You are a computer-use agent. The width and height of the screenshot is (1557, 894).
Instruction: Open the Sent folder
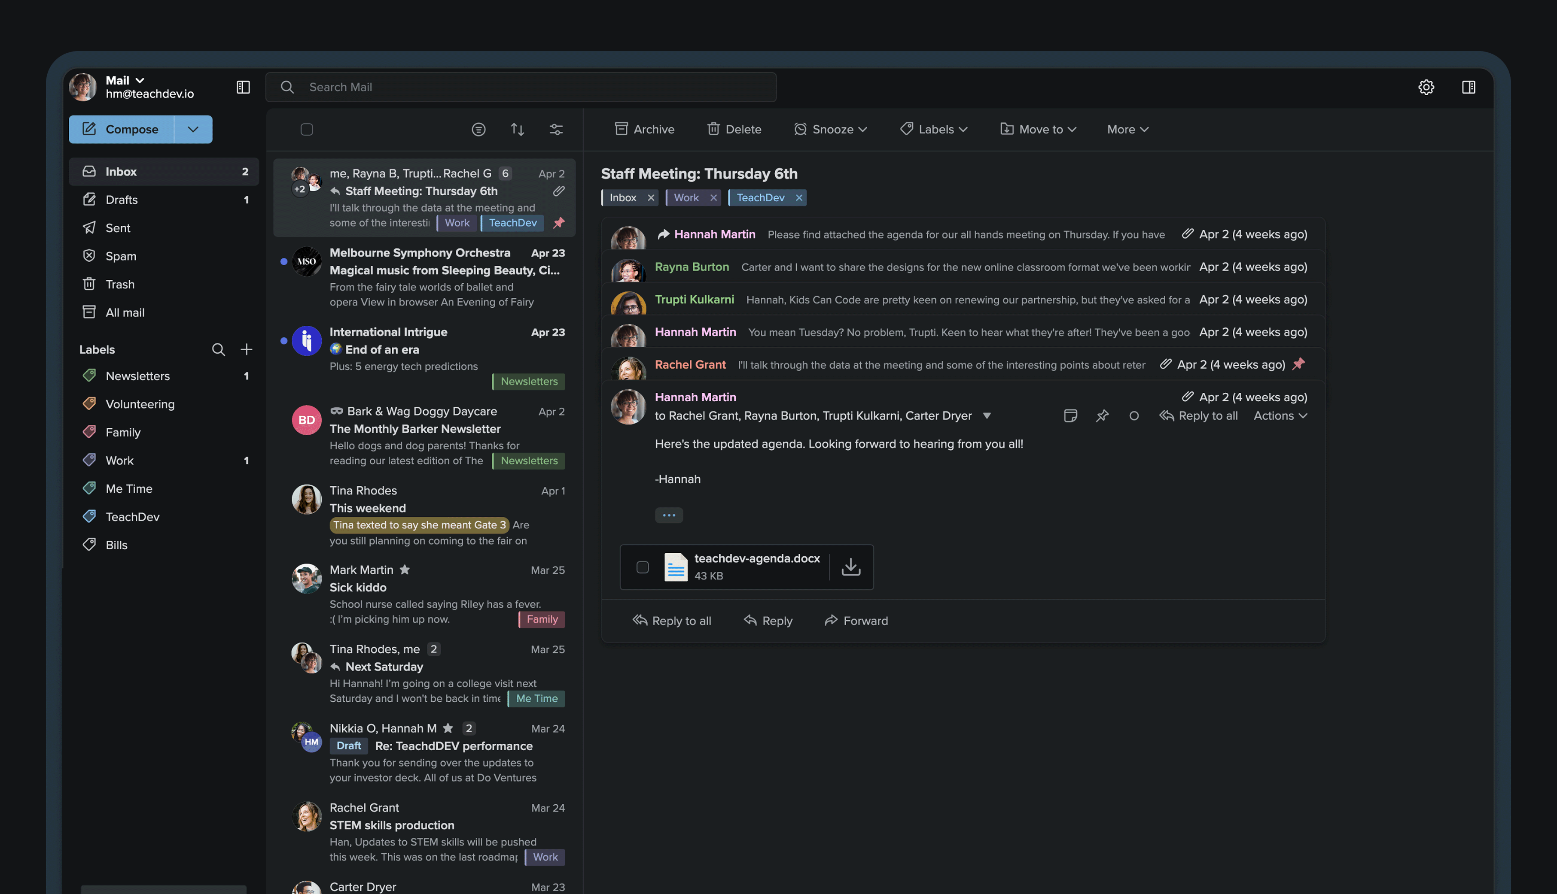pos(164,228)
